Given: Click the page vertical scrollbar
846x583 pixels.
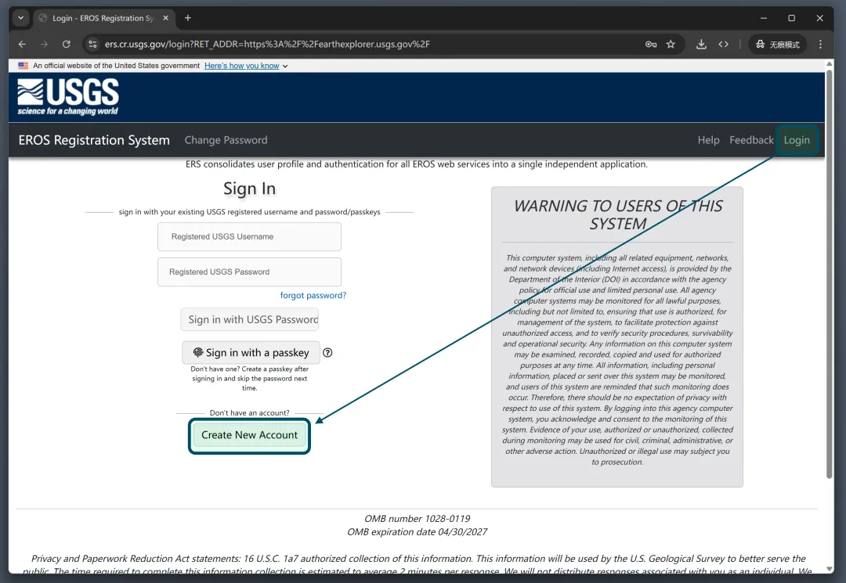Looking at the screenshot, I should (830, 272).
